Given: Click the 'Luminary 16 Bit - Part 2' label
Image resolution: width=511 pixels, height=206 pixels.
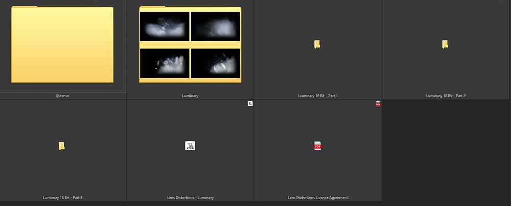Looking at the screenshot, I should coord(446,96).
